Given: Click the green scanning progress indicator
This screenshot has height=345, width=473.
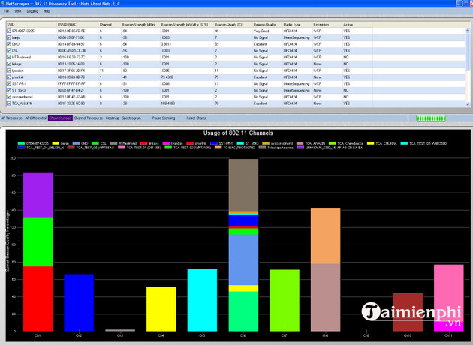Looking at the screenshot, I should [431, 118].
